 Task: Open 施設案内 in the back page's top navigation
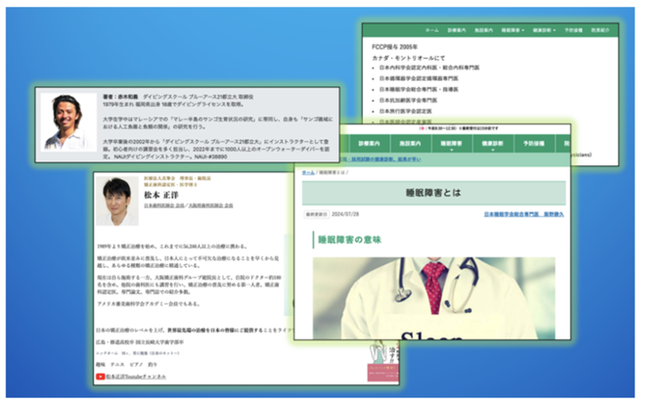(483, 30)
